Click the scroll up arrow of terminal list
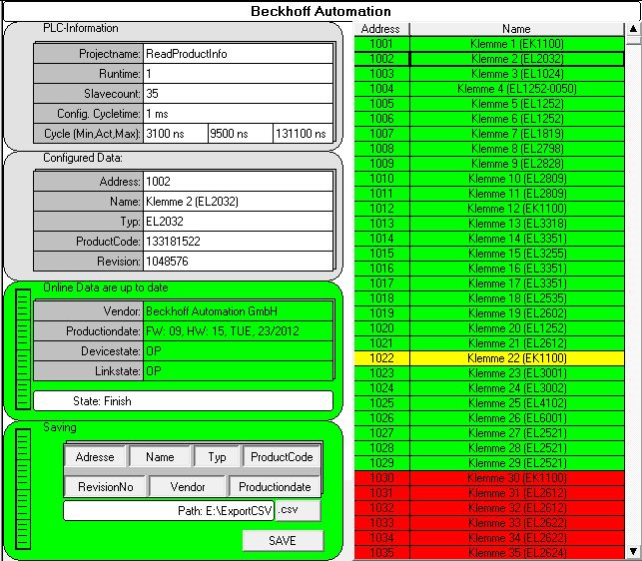642x561 pixels. coord(633,29)
